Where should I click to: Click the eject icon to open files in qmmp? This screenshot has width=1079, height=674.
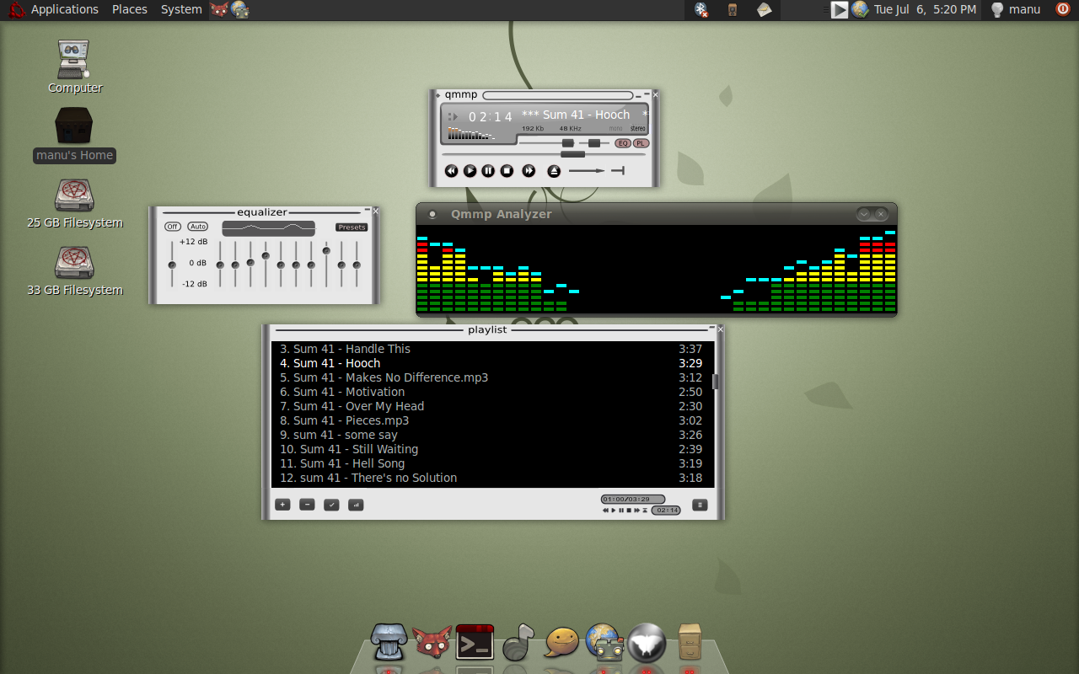click(553, 170)
